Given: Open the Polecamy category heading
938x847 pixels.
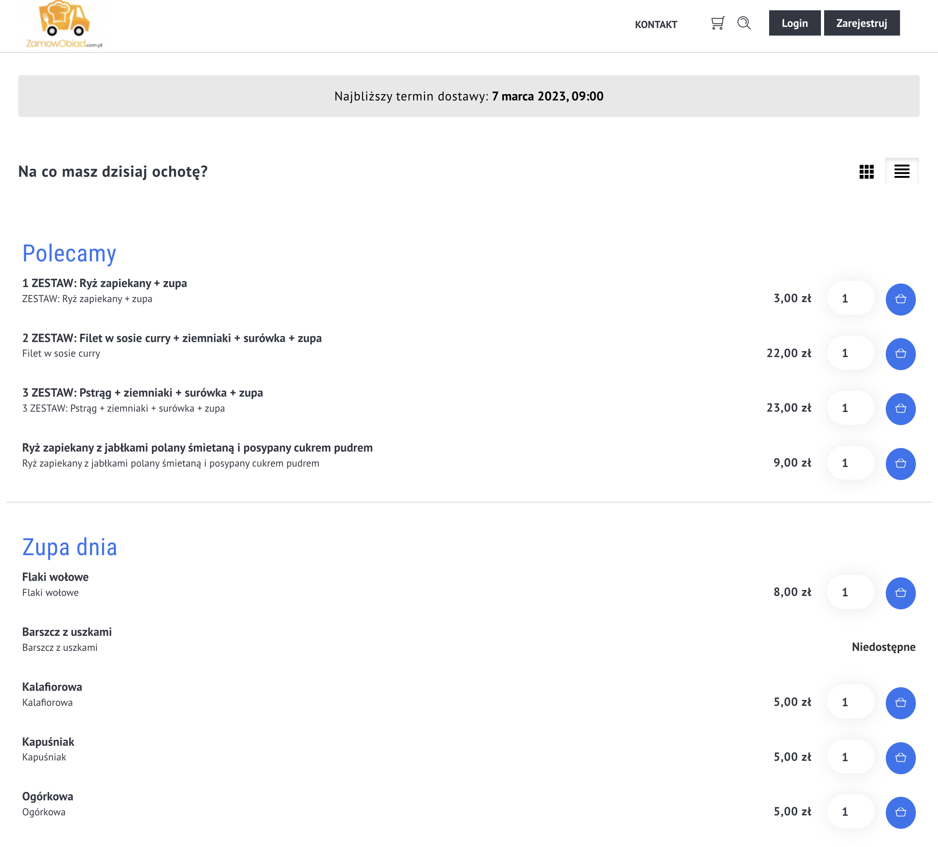Looking at the screenshot, I should coord(69,254).
